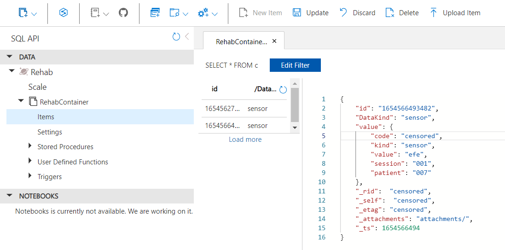
Task: Click the "_attachments" line
Action: pos(413,219)
